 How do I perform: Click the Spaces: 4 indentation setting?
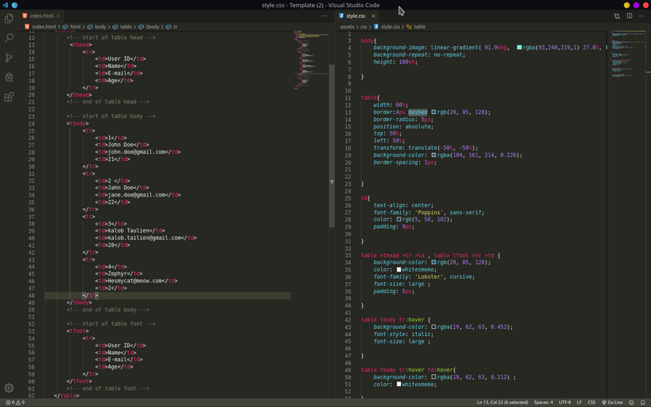543,402
